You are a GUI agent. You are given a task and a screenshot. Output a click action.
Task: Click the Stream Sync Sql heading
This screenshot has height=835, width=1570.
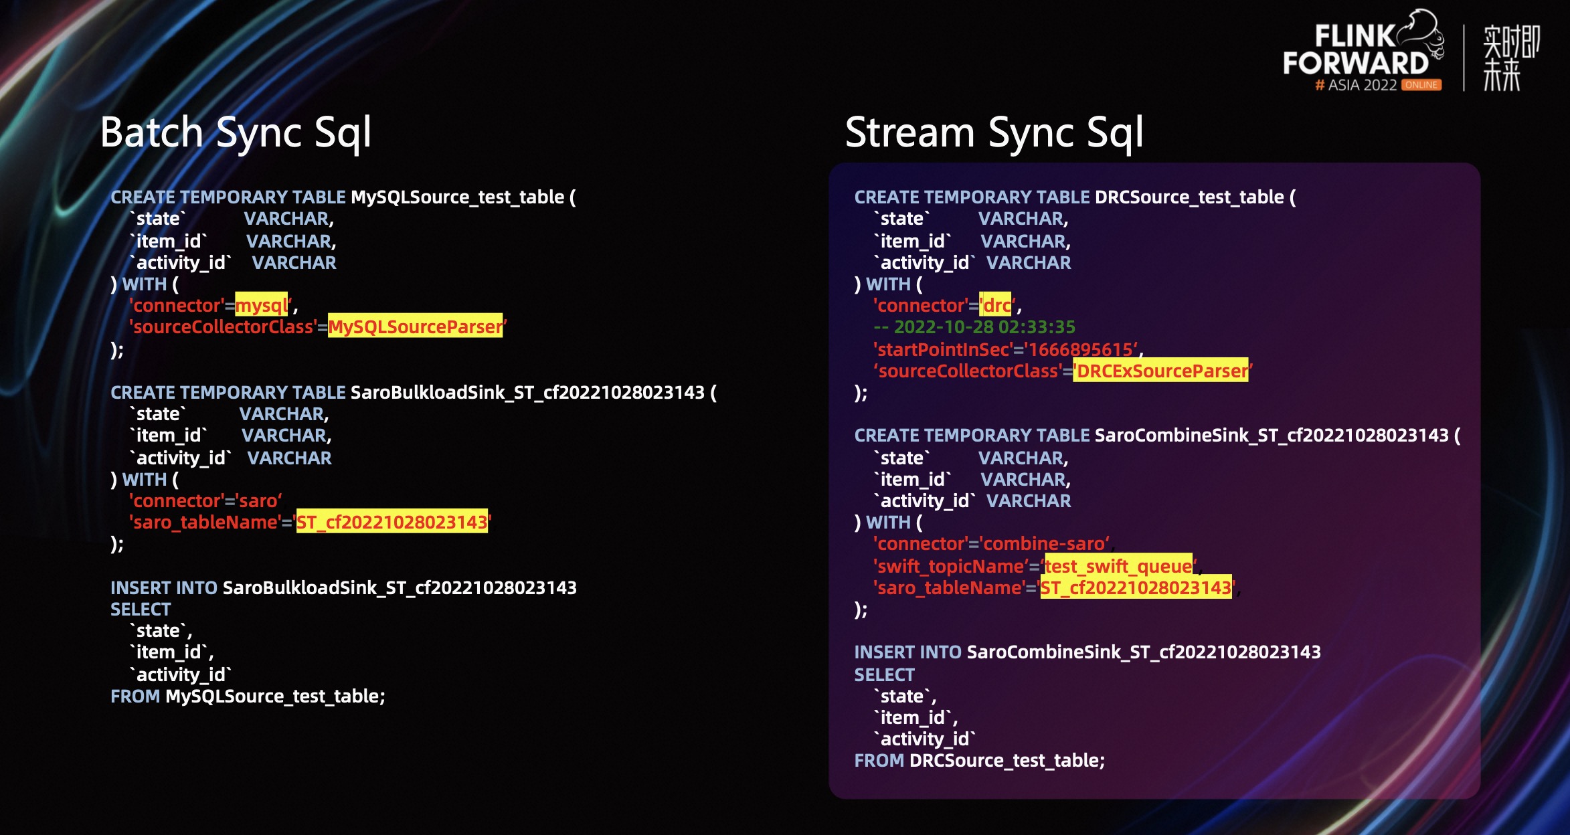coord(994,132)
